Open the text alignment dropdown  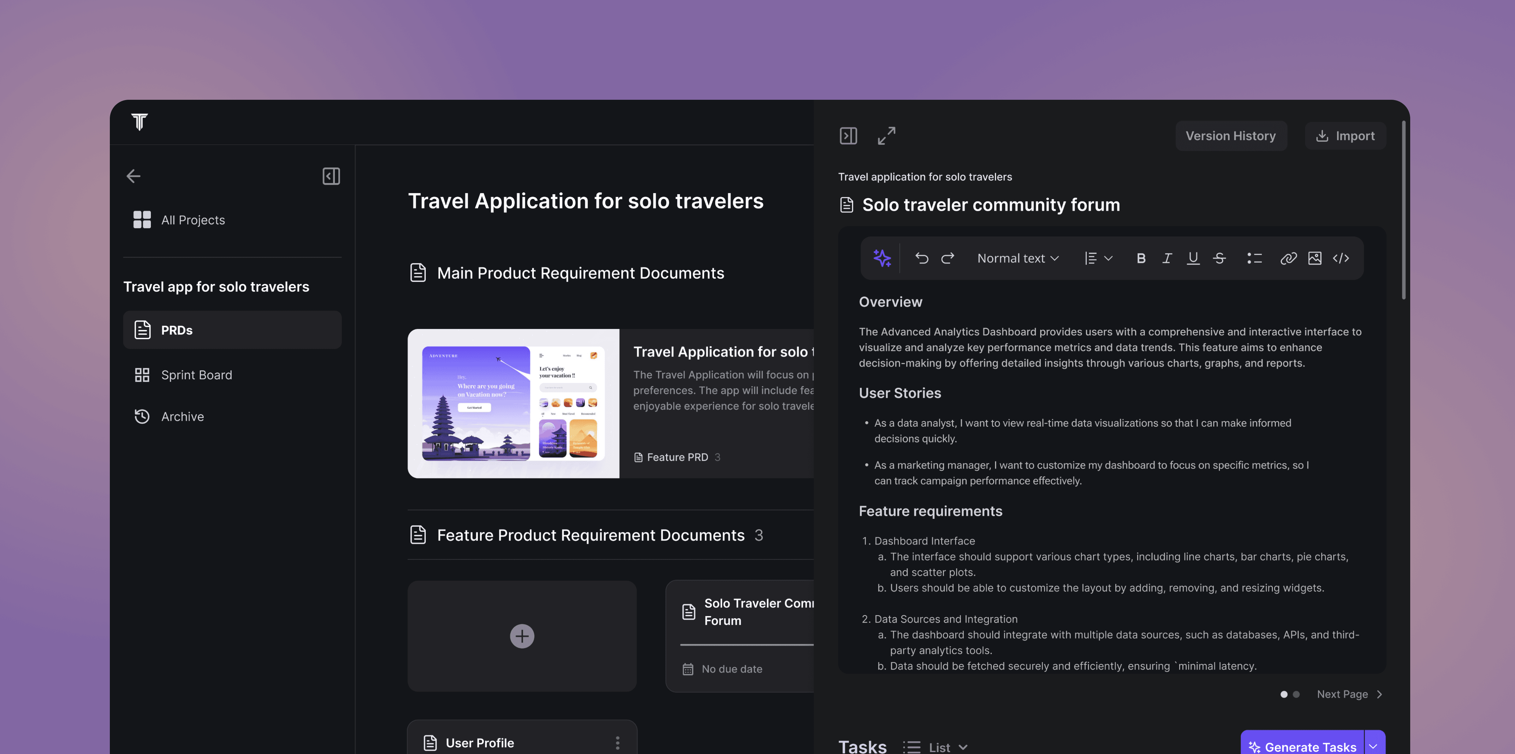pyautogui.click(x=1098, y=258)
